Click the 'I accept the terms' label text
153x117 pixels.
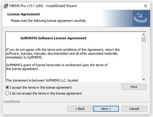pyautogui.click(x=41, y=87)
